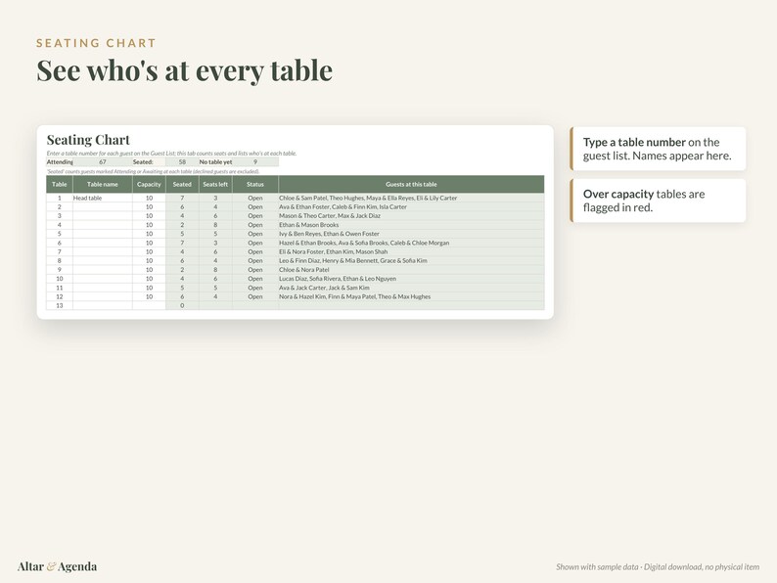This screenshot has height=583, width=777.
Task: Click the 'Seating Chart' sheet title
Action: 88,140
